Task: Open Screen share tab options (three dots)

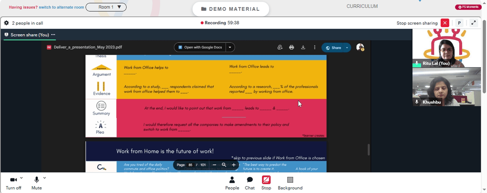Action: coord(53,35)
